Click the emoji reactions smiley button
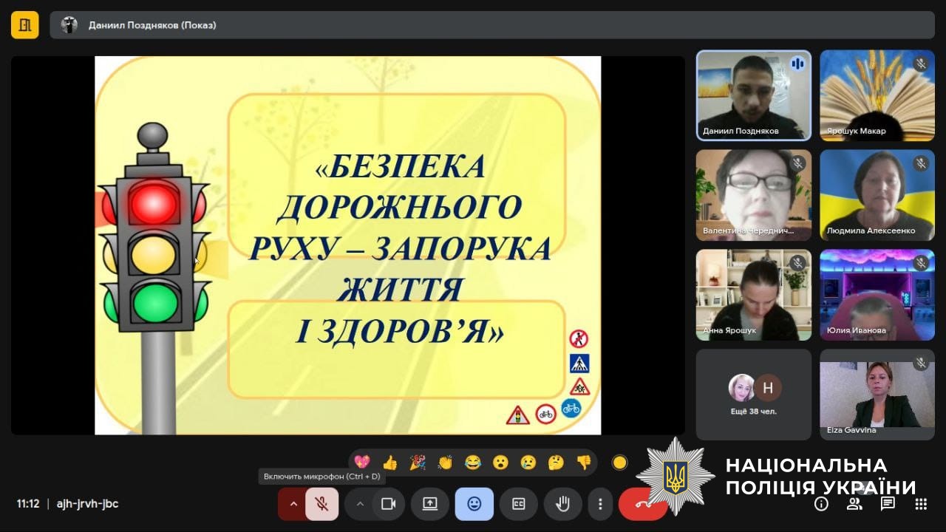The image size is (946, 532). pos(474,504)
